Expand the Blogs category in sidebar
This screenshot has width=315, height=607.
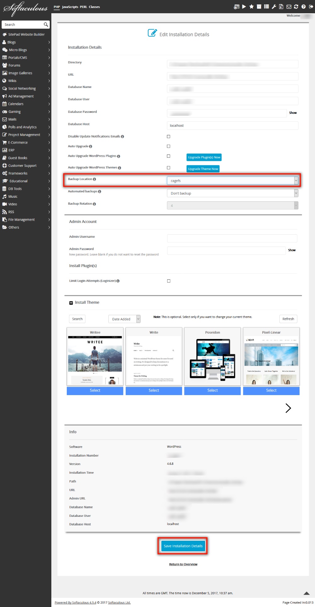26,42
